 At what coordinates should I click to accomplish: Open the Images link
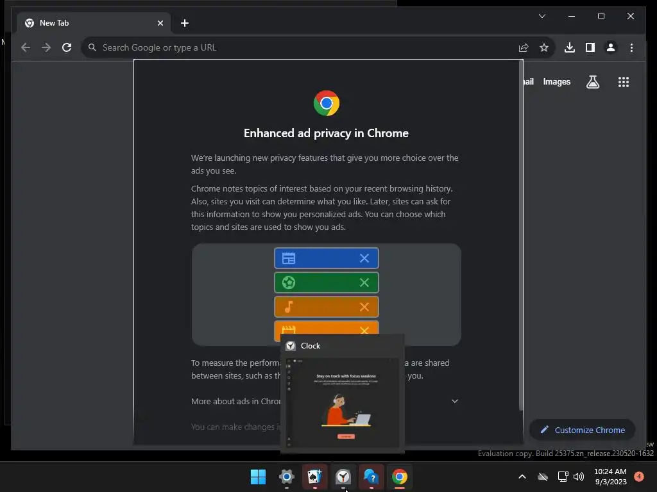point(556,81)
